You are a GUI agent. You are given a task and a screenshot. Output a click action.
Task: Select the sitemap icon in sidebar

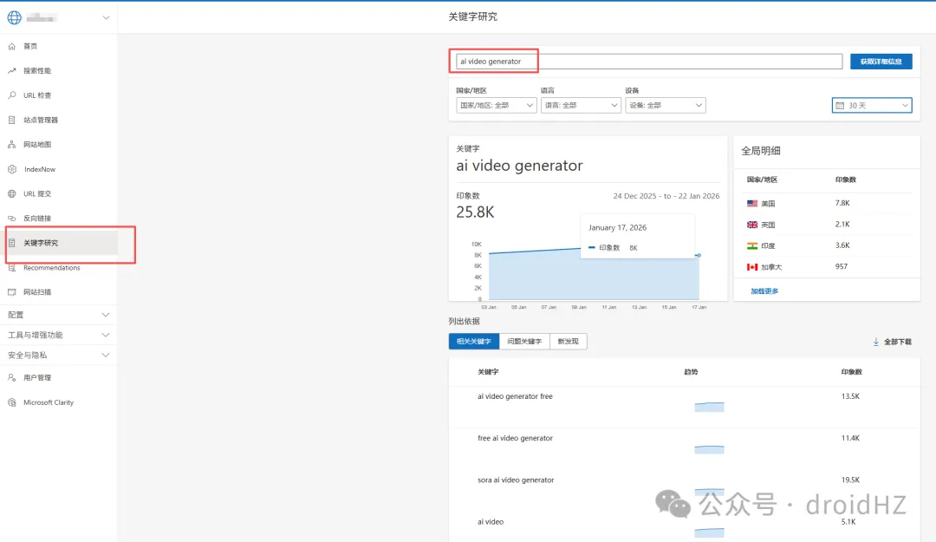point(12,145)
